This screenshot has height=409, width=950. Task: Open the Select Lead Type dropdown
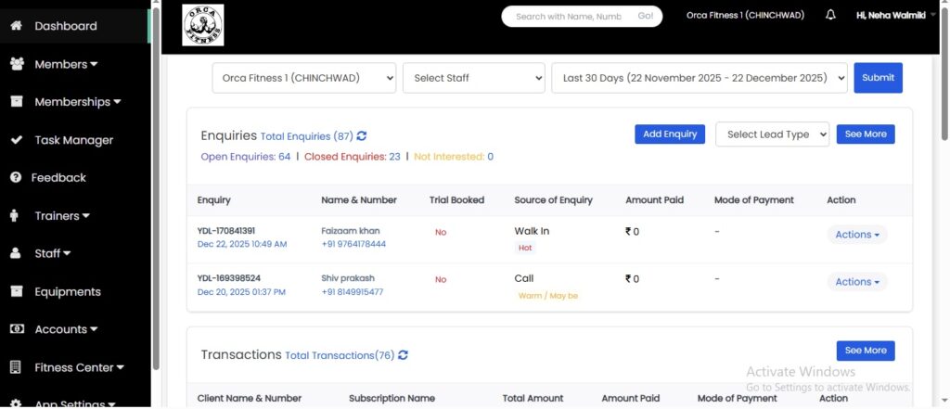point(773,134)
